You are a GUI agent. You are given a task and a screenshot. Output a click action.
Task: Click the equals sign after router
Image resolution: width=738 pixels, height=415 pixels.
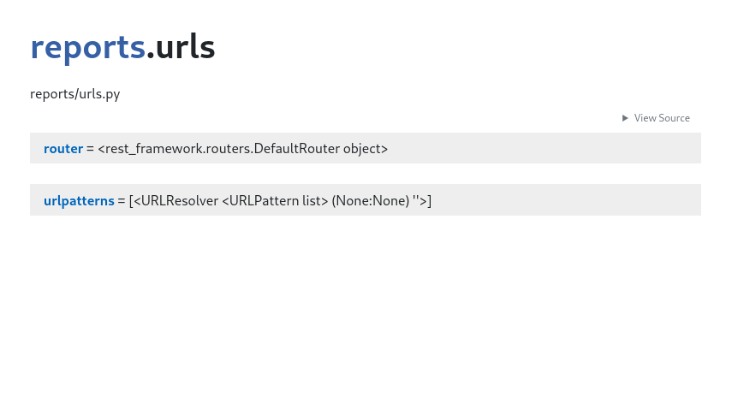[90, 149]
